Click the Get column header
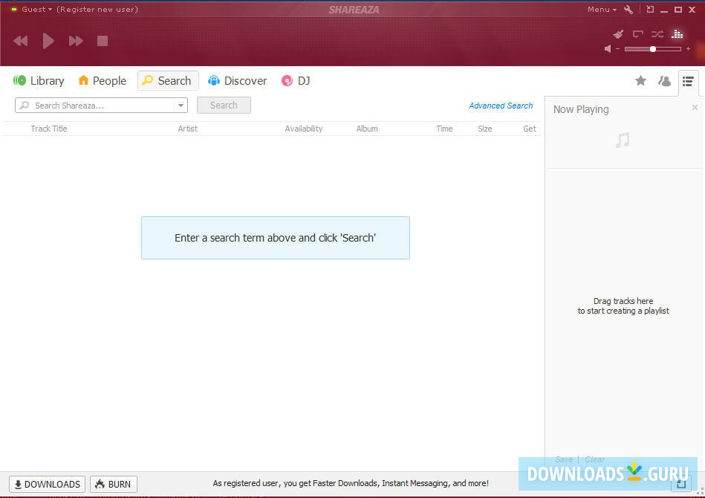Image resolution: width=705 pixels, height=498 pixels. (x=529, y=129)
